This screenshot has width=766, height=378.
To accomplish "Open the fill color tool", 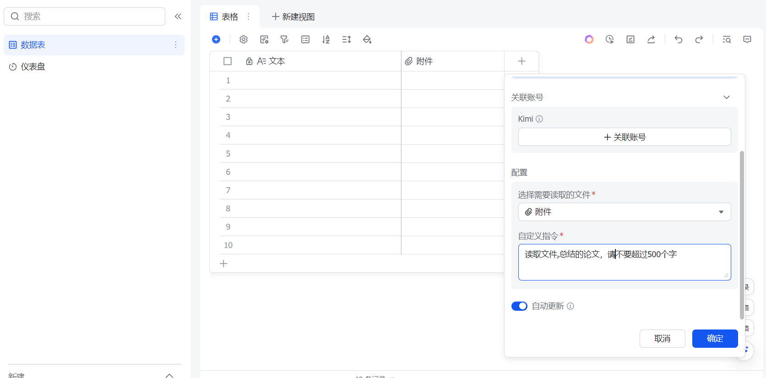I will (x=367, y=39).
